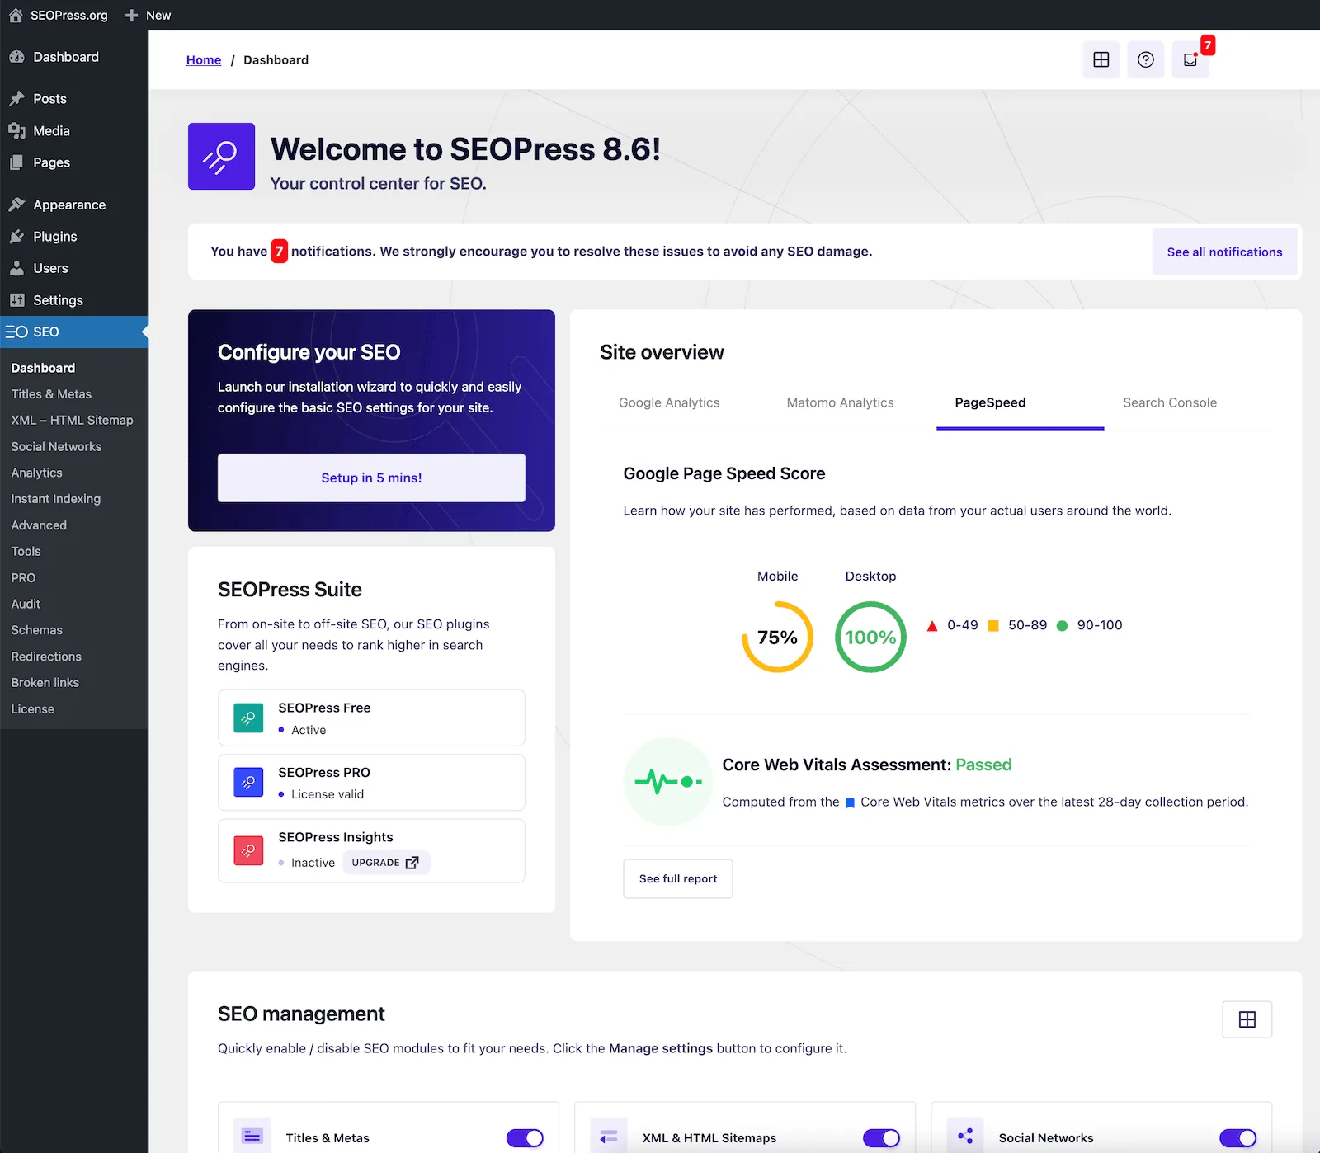Click the Plugins plug icon

pos(18,236)
